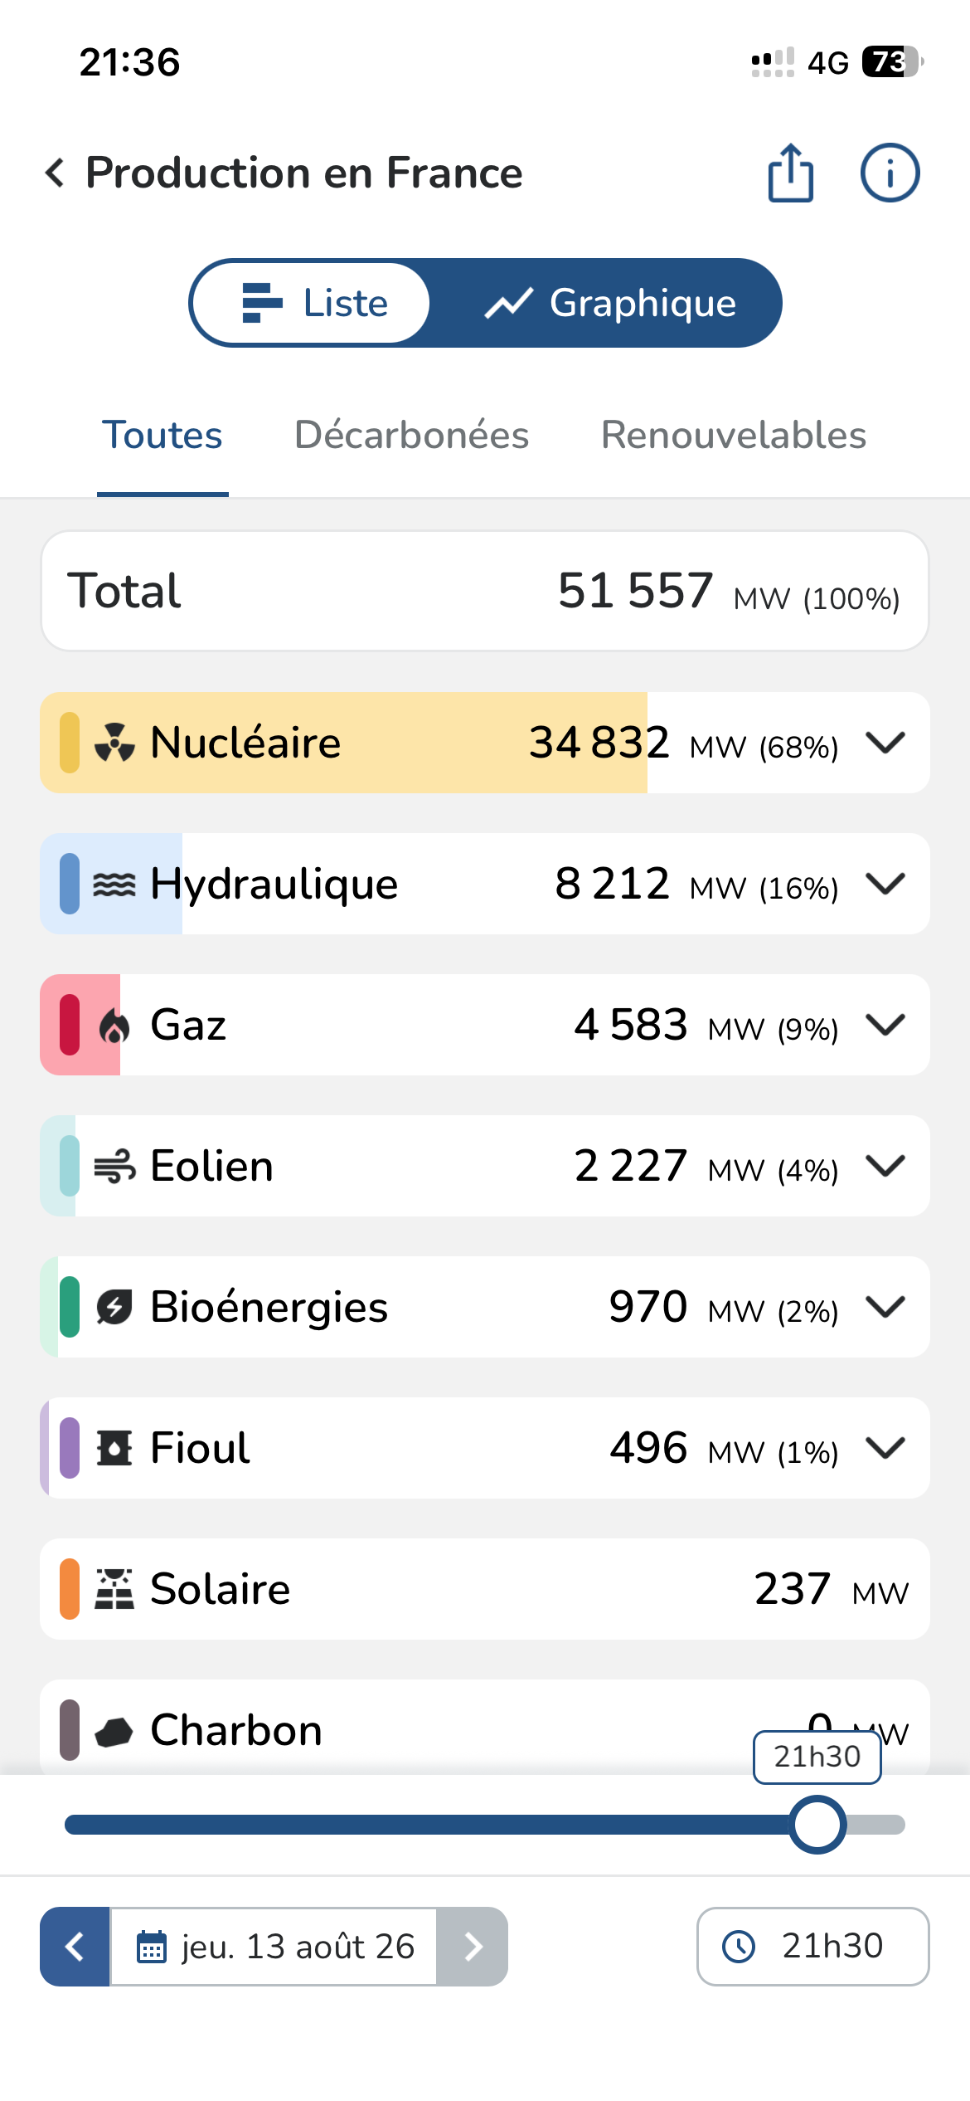Tap the Hydraulique waves icon
Image resolution: width=970 pixels, height=2101 pixels.
point(114,885)
